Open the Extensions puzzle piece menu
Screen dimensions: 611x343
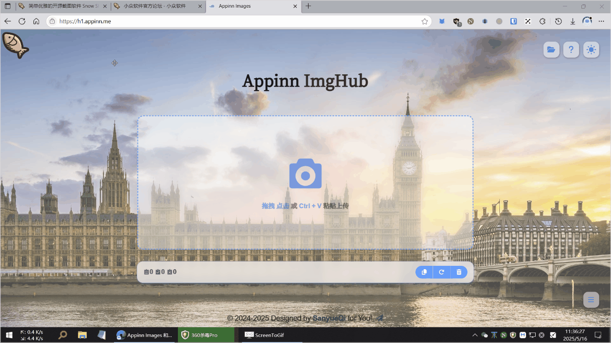(542, 21)
